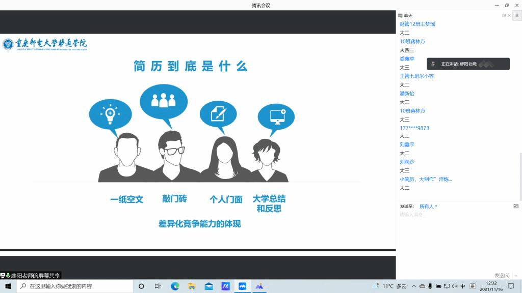Viewport: 522px width, 293px height.
Task: Open the Windows notification center
Action: tap(511, 286)
